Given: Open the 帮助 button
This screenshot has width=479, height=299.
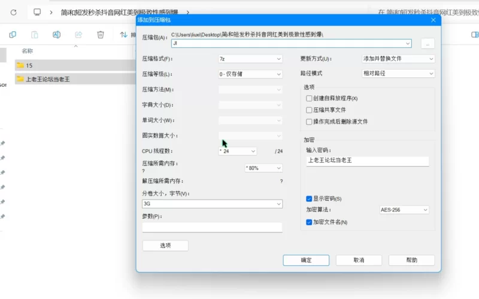Looking at the screenshot, I should coord(411,260).
